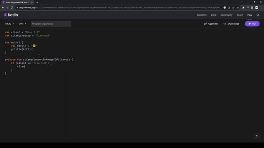
Task: Click the 'if' keyword in condition line
Action: 12,63
